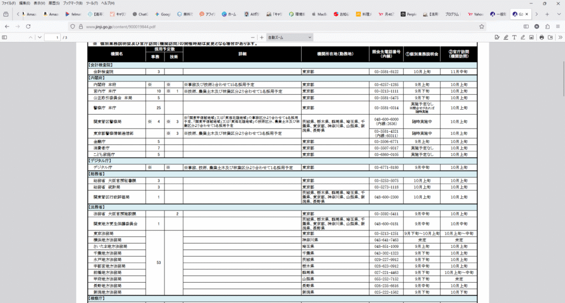Click the デジタル庁 row name
The width and height of the screenshot is (565, 303).
pos(103,167)
